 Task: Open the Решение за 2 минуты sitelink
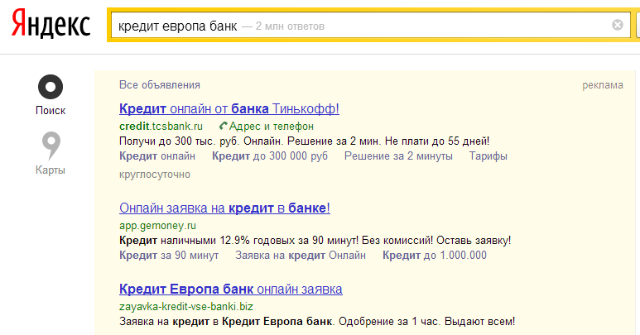pos(398,156)
